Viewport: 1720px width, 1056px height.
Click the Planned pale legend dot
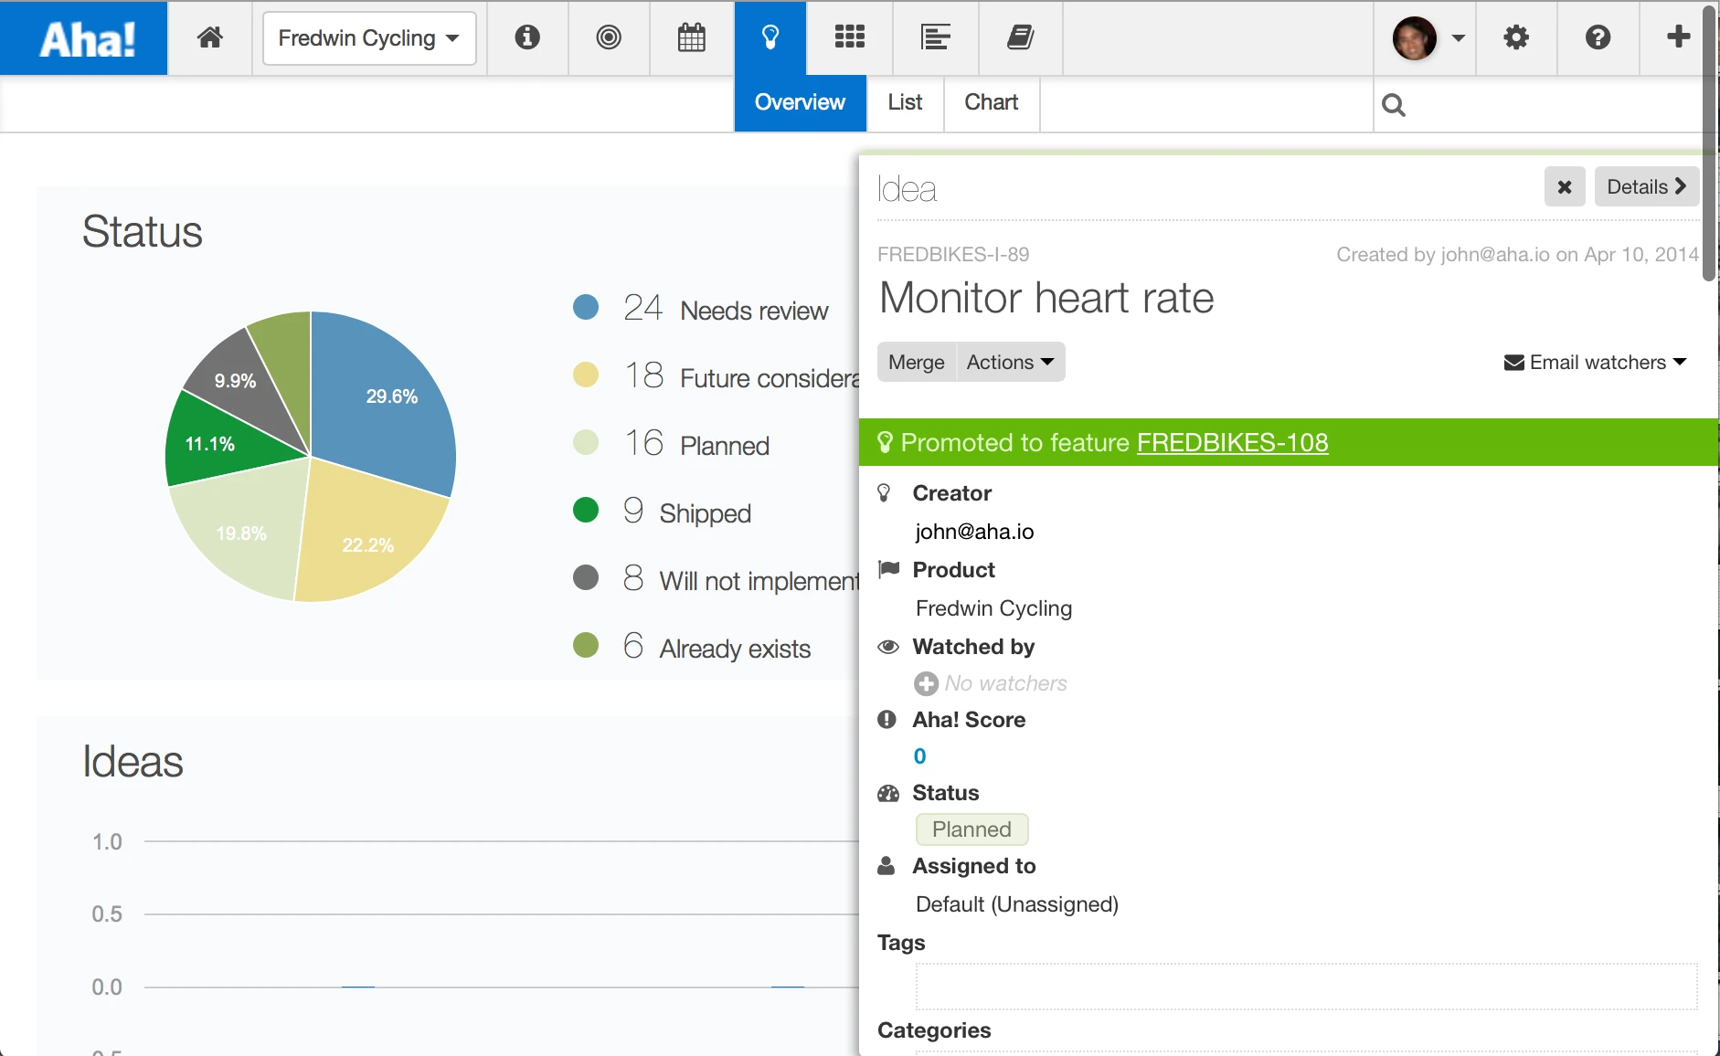click(586, 442)
